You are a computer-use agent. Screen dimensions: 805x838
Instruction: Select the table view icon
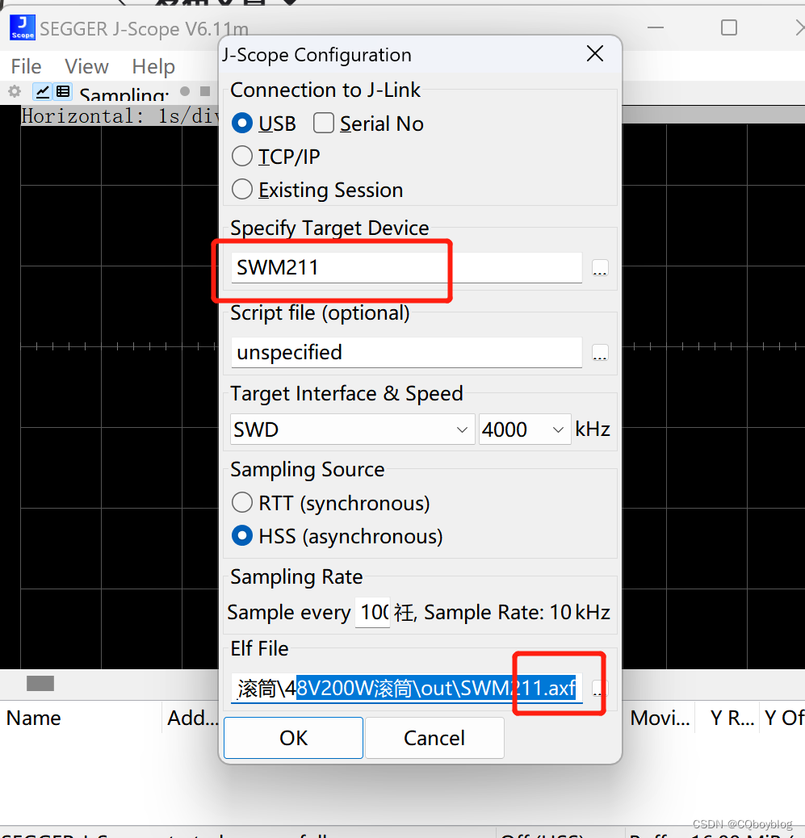[62, 91]
